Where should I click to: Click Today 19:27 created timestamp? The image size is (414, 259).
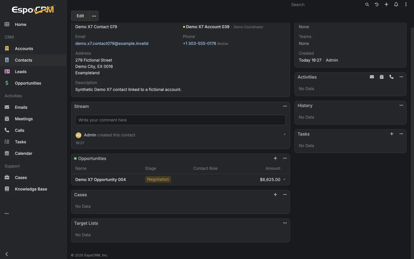click(x=310, y=60)
